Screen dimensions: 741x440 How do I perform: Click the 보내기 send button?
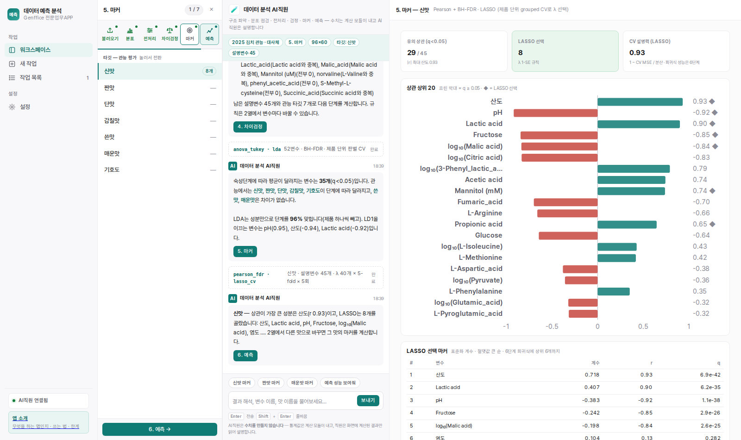click(x=368, y=401)
